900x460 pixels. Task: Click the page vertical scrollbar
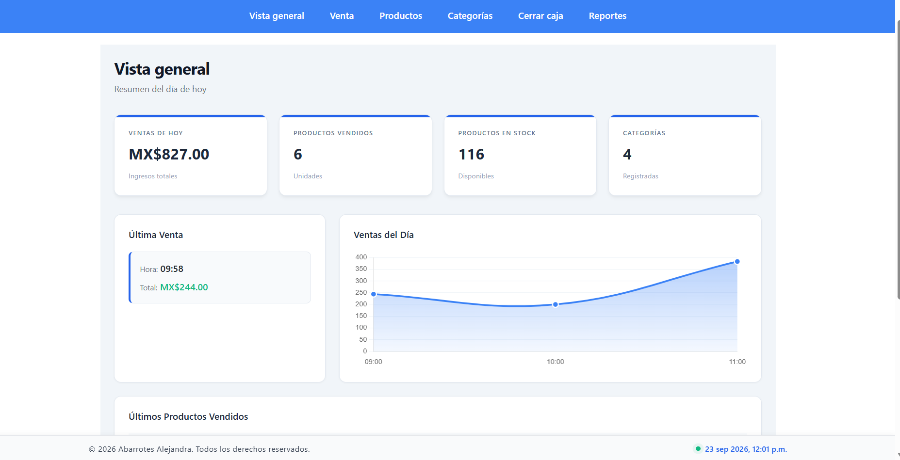(898, 160)
